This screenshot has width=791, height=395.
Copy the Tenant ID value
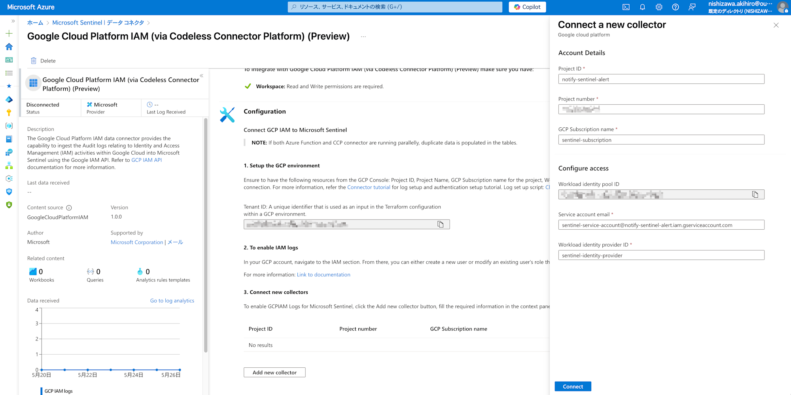[441, 225]
